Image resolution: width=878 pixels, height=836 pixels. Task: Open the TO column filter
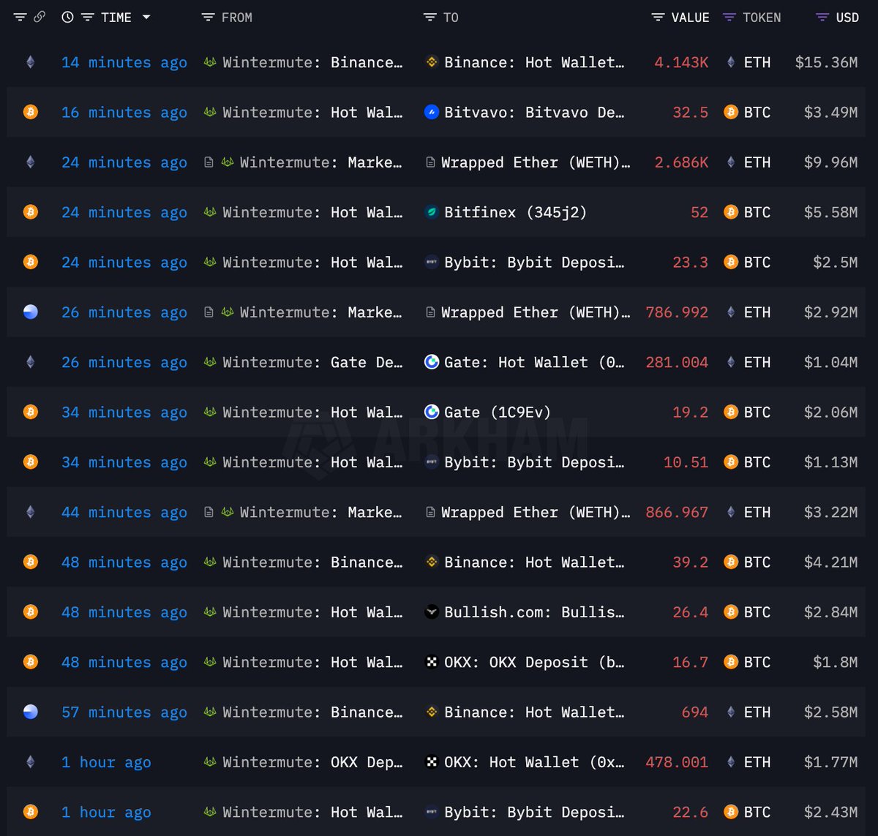[x=430, y=17]
